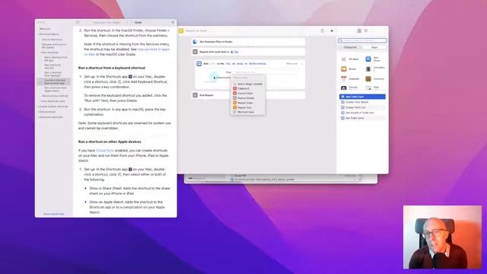Choose Current Date variable in popup menu
The width and height of the screenshot is (487, 274).
point(247,93)
